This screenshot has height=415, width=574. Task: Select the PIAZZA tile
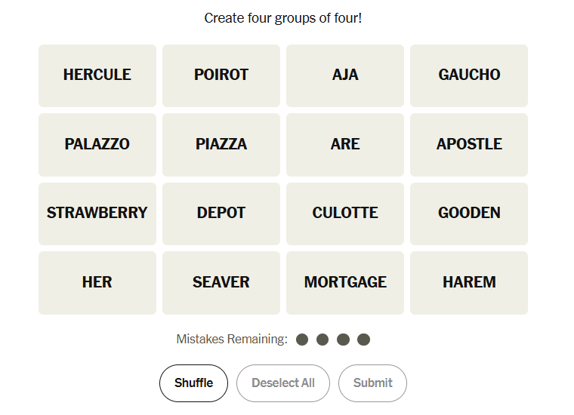pyautogui.click(x=221, y=144)
